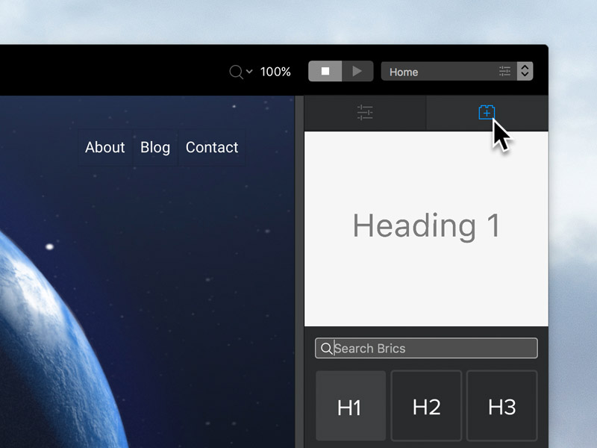The image size is (597, 448).
Task: Click the Contact navigation link
Action: point(212,147)
